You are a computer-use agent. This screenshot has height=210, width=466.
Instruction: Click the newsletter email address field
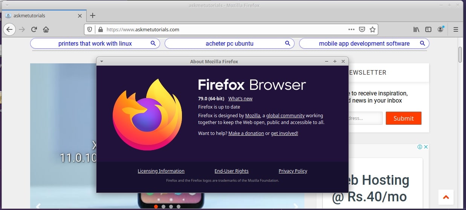(365, 118)
